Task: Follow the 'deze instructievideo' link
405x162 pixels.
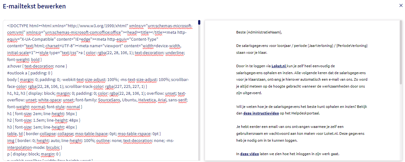Action: coord(261,113)
